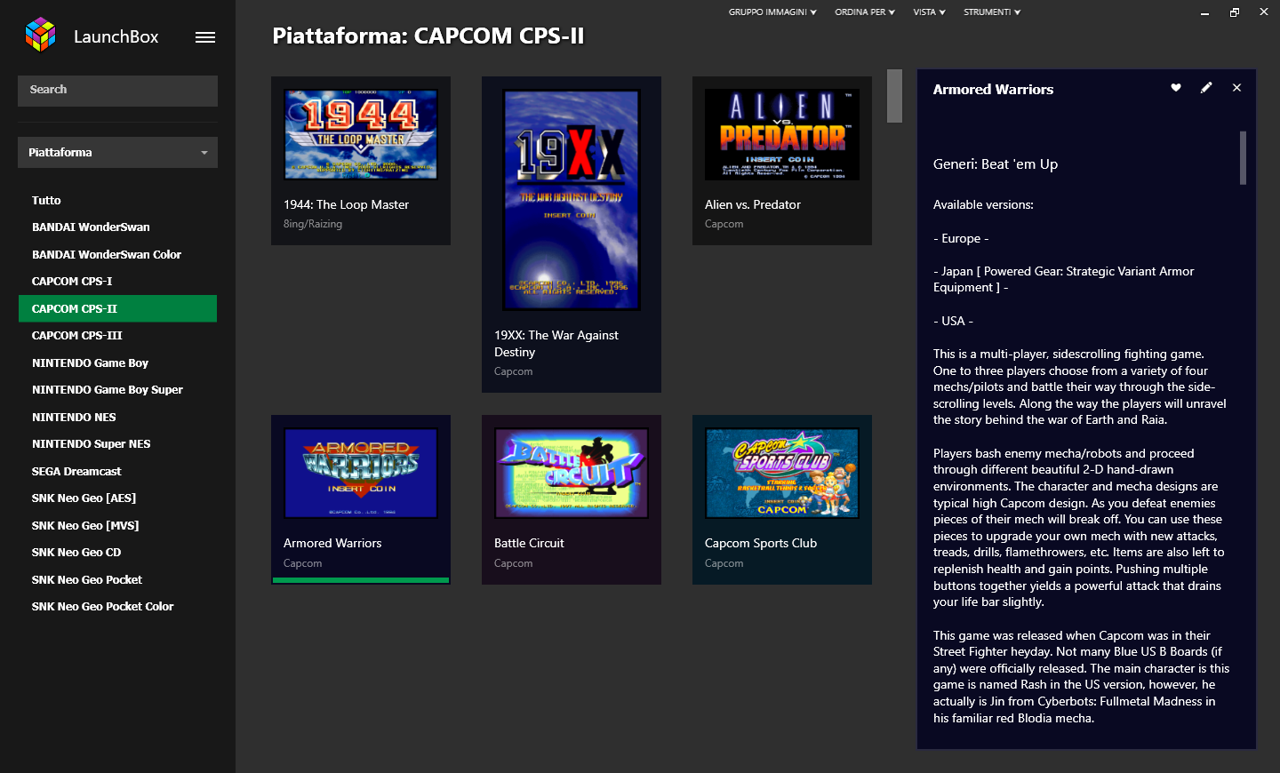Select CAPCOM CPS-I platform

coord(117,282)
